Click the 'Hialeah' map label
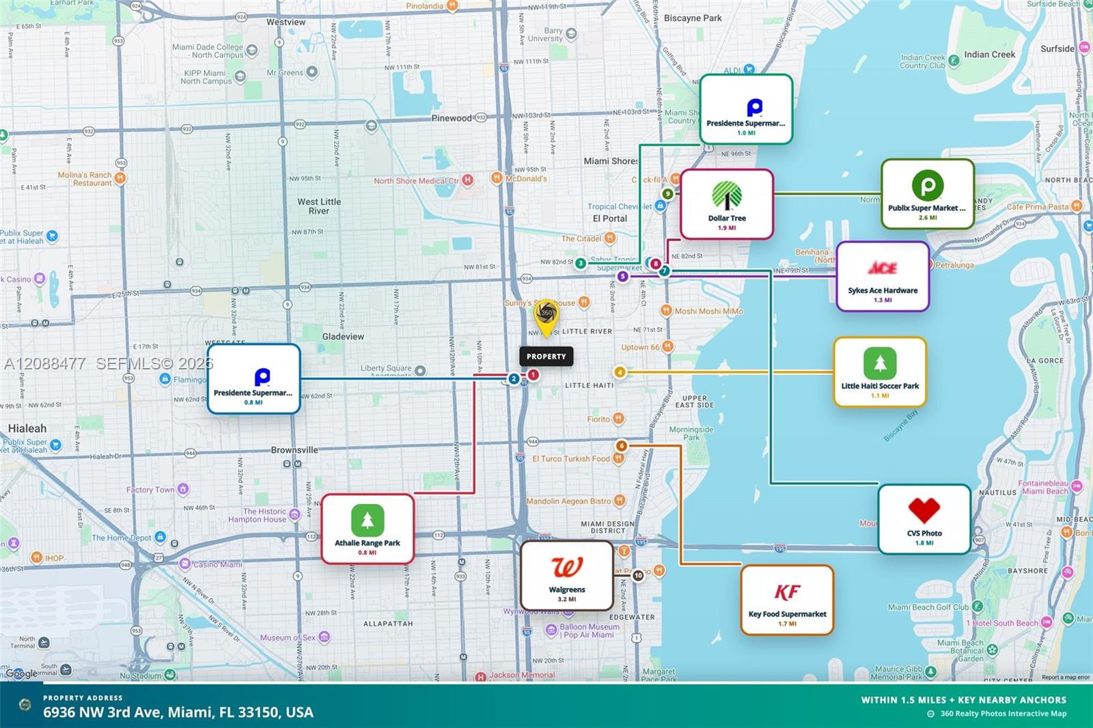The image size is (1093, 728). point(27,428)
